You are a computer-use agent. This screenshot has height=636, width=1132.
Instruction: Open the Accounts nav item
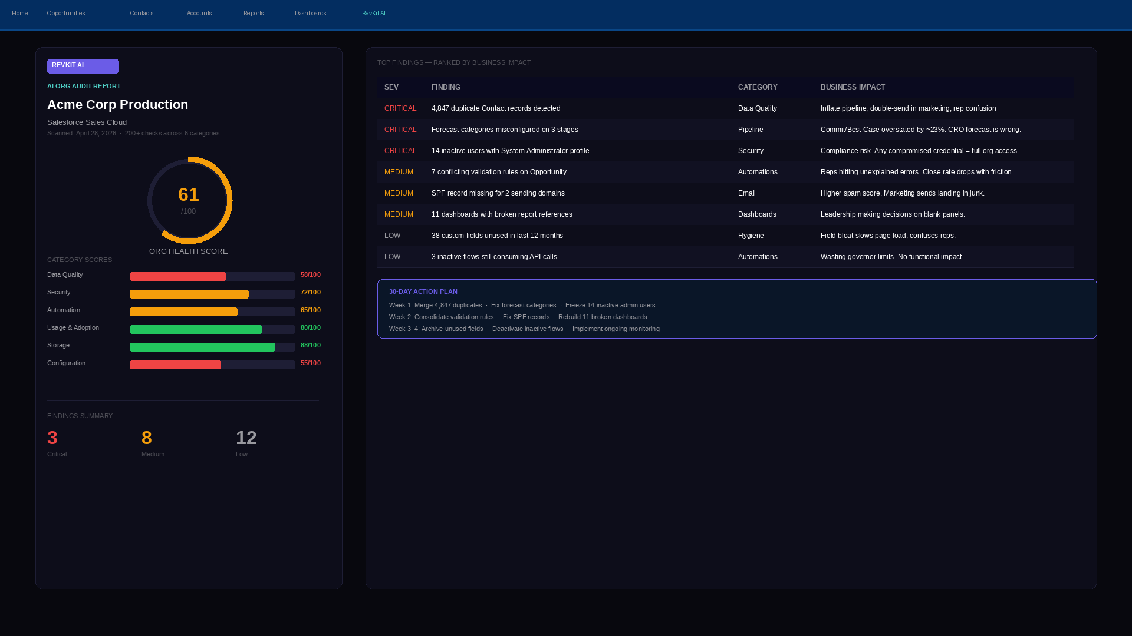tap(199, 13)
